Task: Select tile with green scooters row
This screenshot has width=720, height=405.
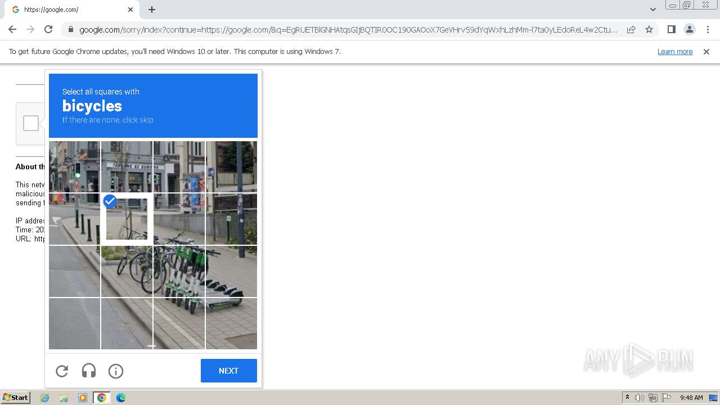Action: pos(179,271)
